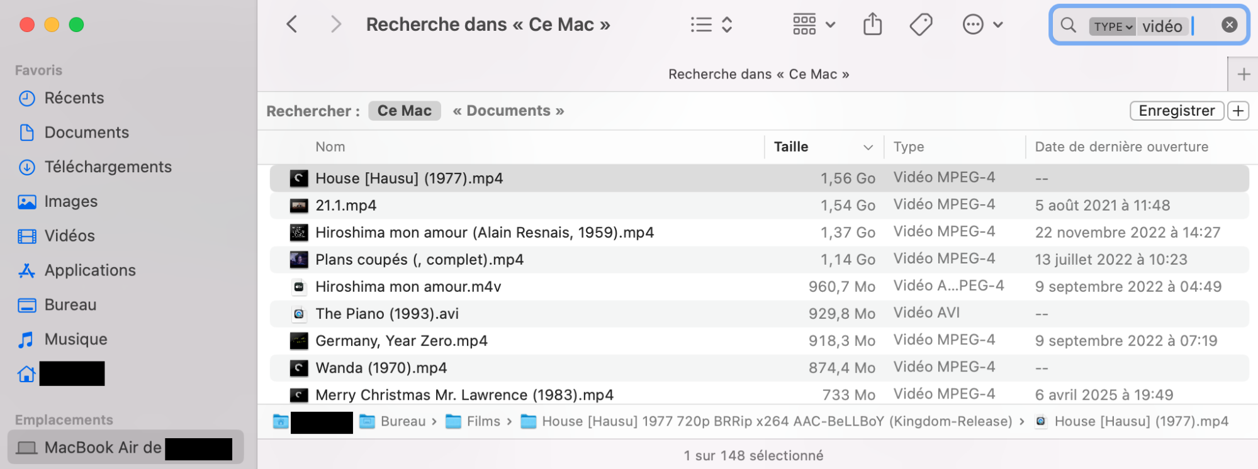Select The Piano (1993).avi
The width and height of the screenshot is (1258, 469).
(x=759, y=314)
